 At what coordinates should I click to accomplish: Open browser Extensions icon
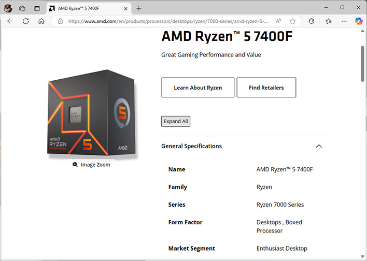(312, 21)
